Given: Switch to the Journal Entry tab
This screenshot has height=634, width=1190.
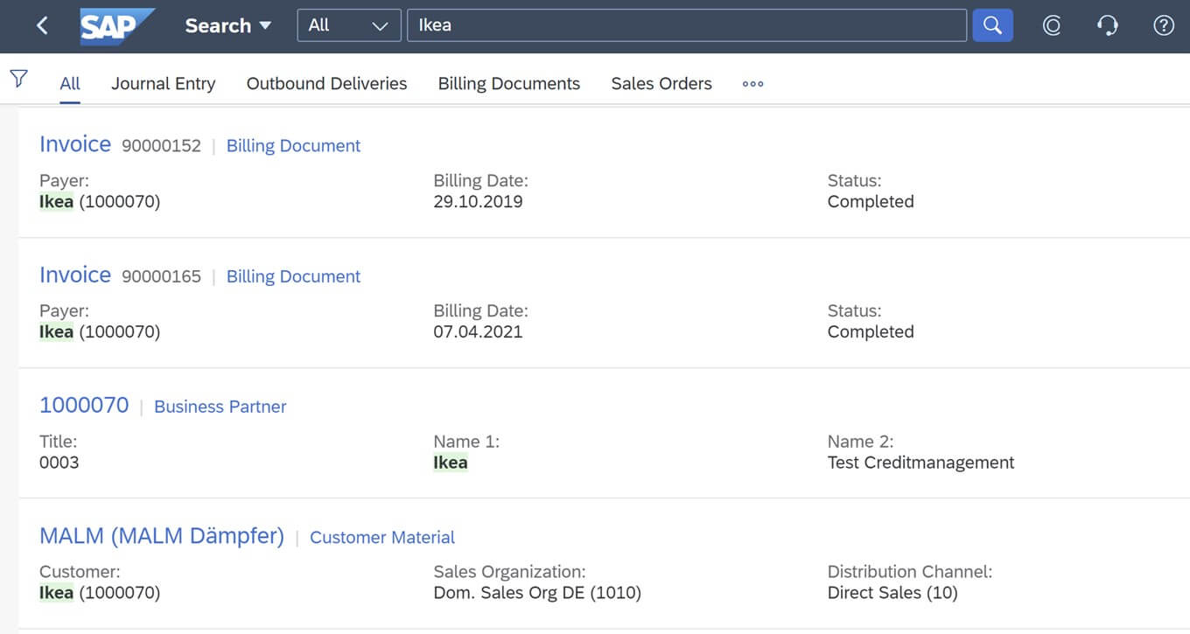Looking at the screenshot, I should (x=163, y=84).
